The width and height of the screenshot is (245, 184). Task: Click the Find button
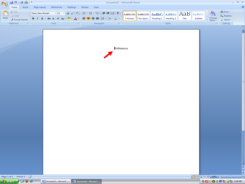pos(225,12)
